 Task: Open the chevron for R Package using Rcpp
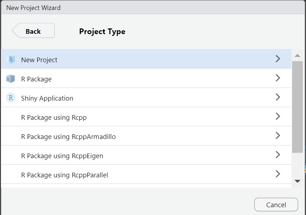pyautogui.click(x=278, y=116)
